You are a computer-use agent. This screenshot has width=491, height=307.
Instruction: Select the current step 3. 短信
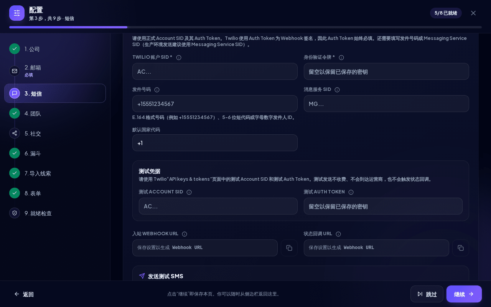coord(55,93)
